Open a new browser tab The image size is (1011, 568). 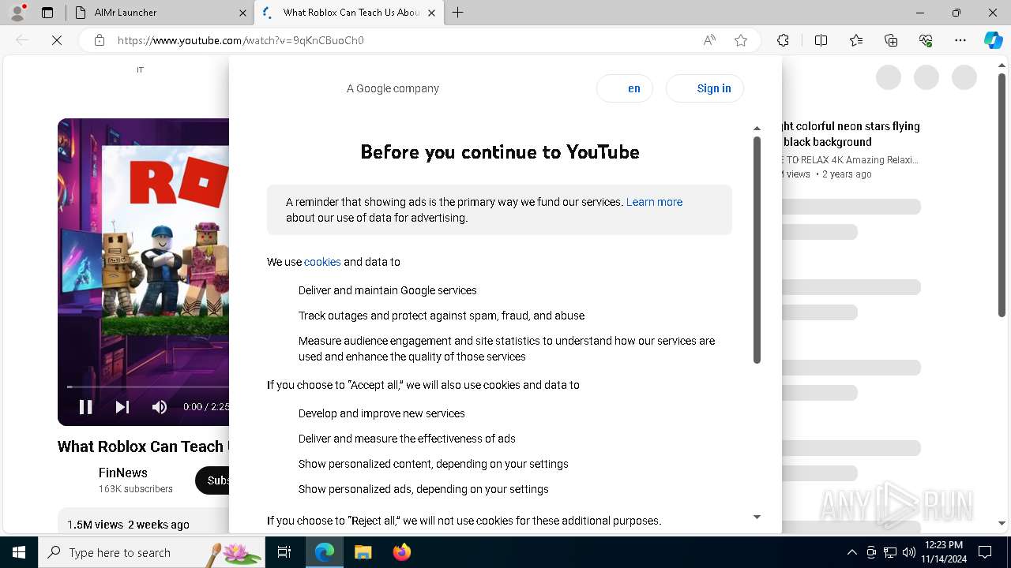(x=457, y=13)
